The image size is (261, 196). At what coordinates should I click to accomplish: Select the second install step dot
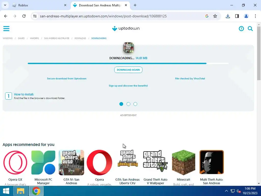click(x=128, y=104)
